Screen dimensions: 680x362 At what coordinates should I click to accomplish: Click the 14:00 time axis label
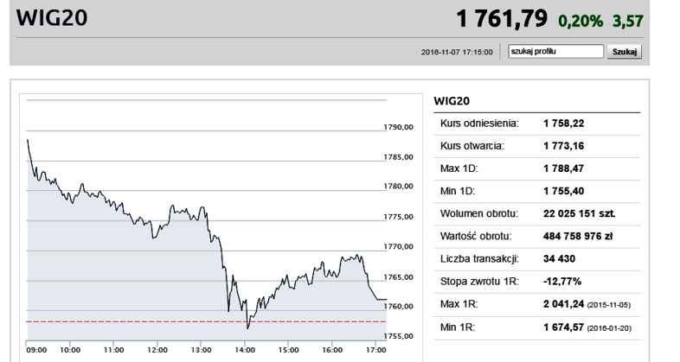click(x=245, y=350)
